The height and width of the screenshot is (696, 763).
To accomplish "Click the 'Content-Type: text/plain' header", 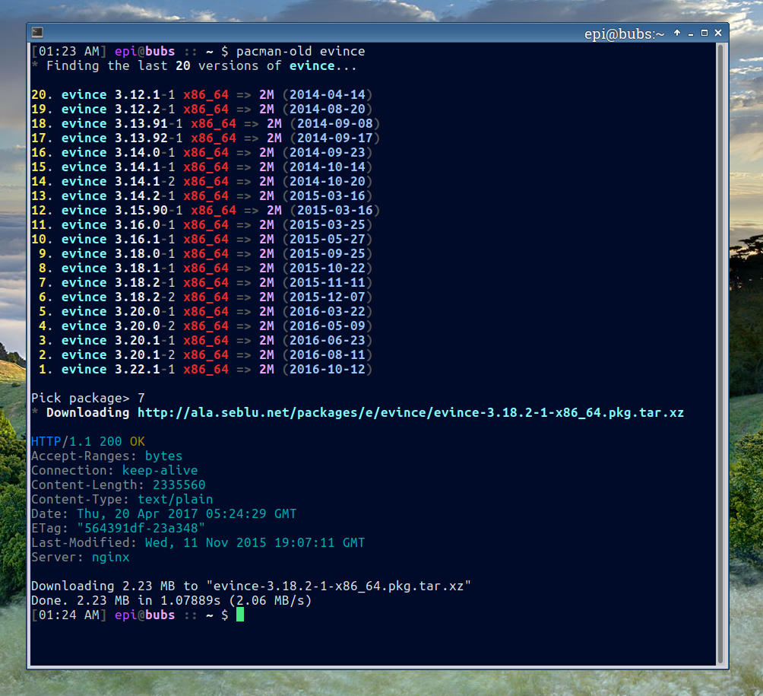I will click(x=122, y=500).
